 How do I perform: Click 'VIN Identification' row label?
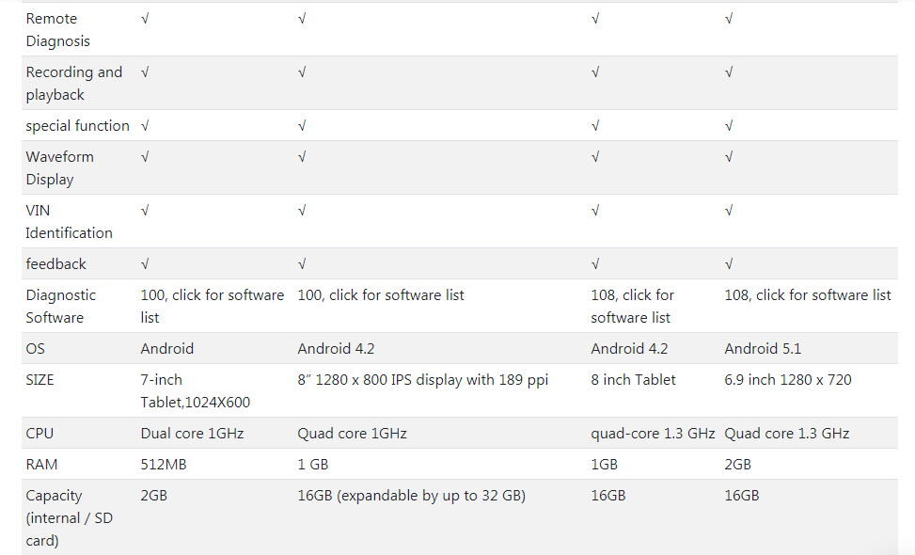(x=69, y=222)
